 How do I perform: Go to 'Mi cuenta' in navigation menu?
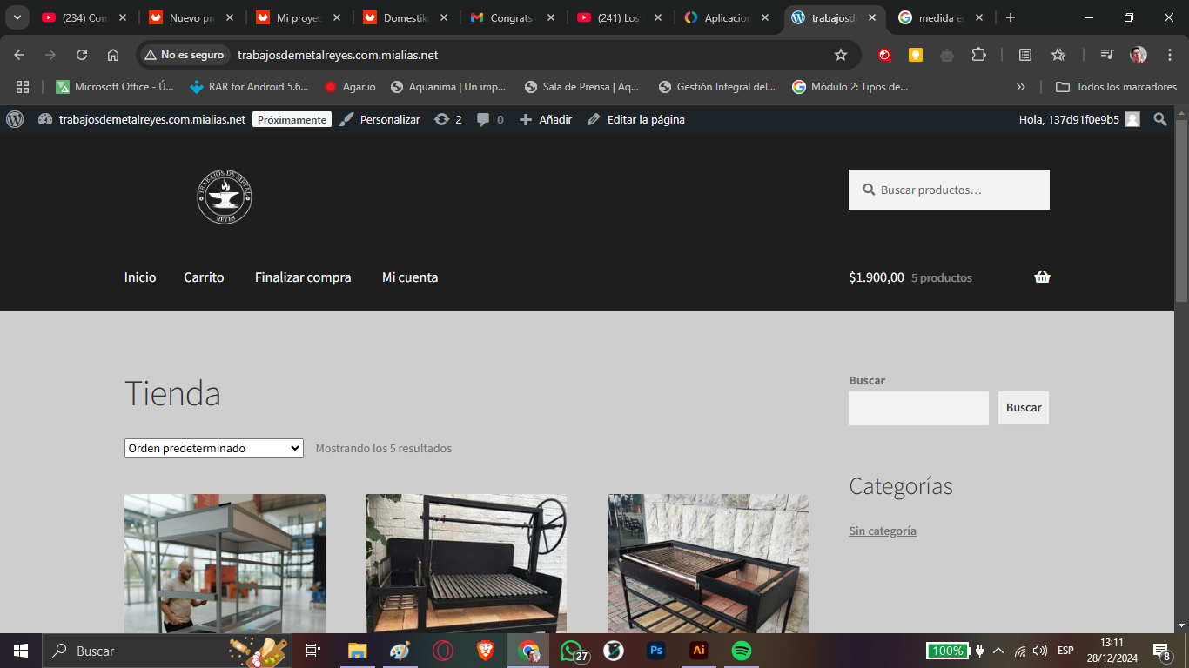click(410, 277)
